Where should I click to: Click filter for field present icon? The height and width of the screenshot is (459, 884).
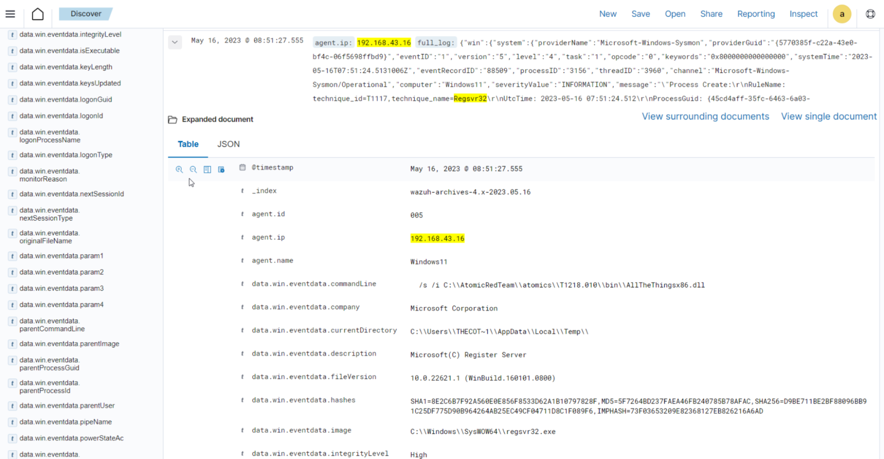221,169
